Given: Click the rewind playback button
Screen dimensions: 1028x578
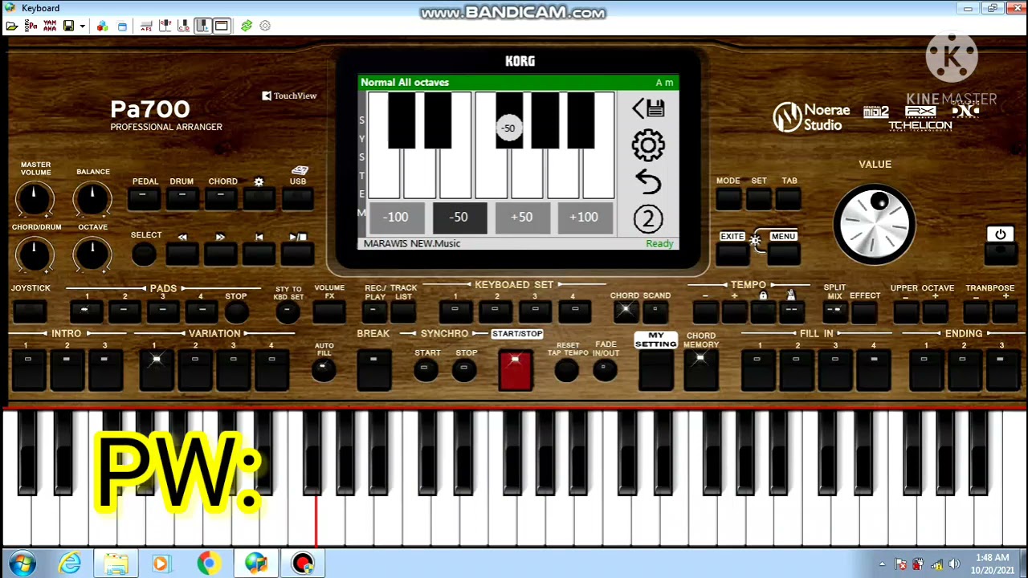Looking at the screenshot, I should [182, 254].
